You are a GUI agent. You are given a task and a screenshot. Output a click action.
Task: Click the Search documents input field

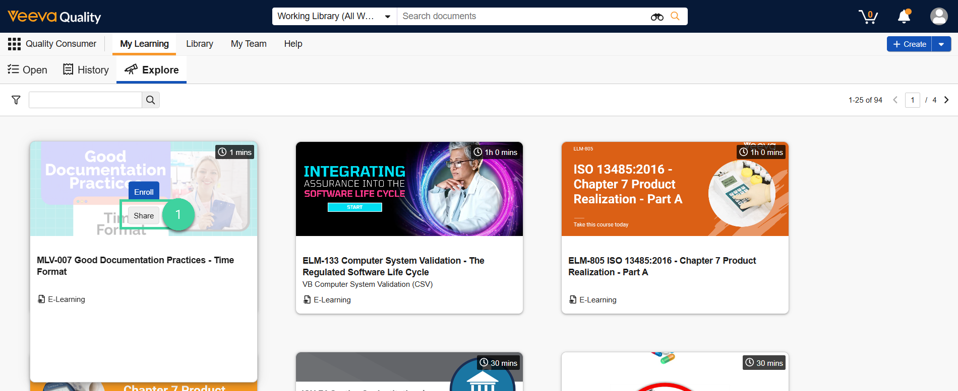tap(524, 16)
